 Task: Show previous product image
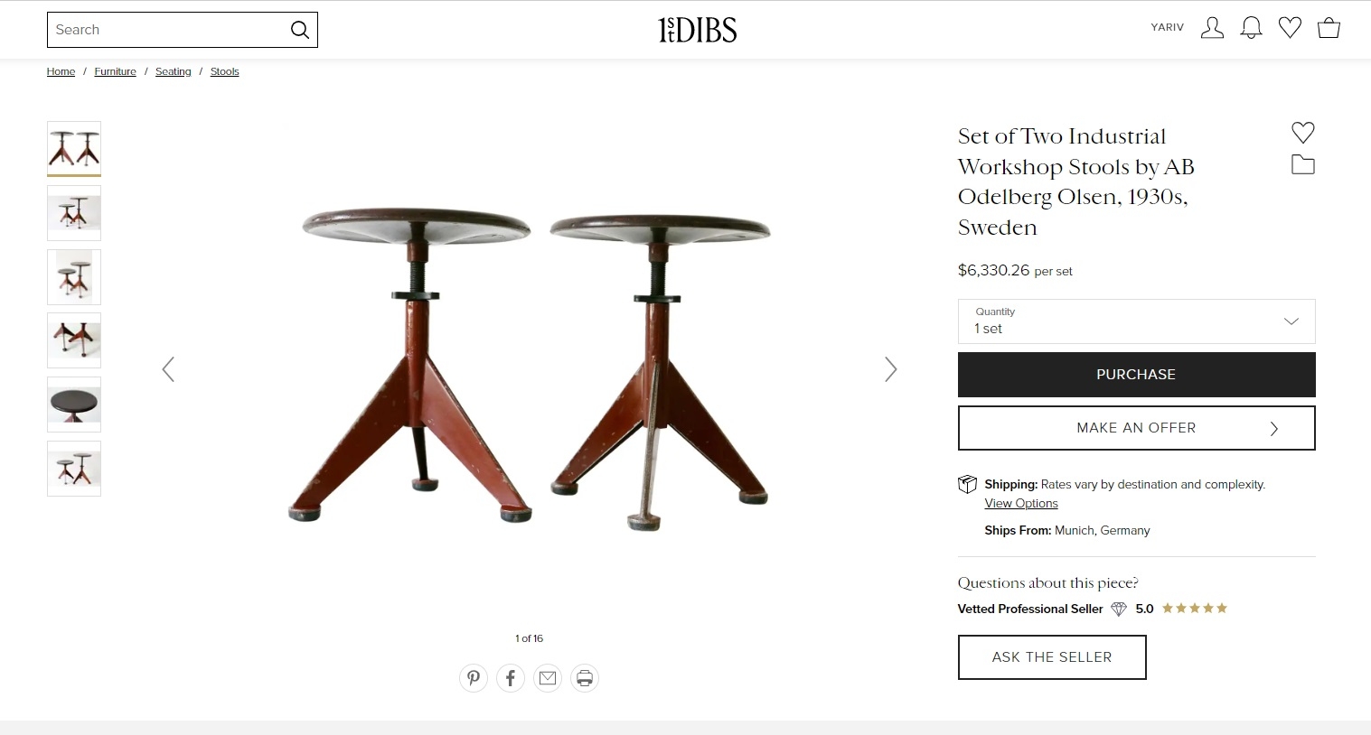(x=168, y=369)
